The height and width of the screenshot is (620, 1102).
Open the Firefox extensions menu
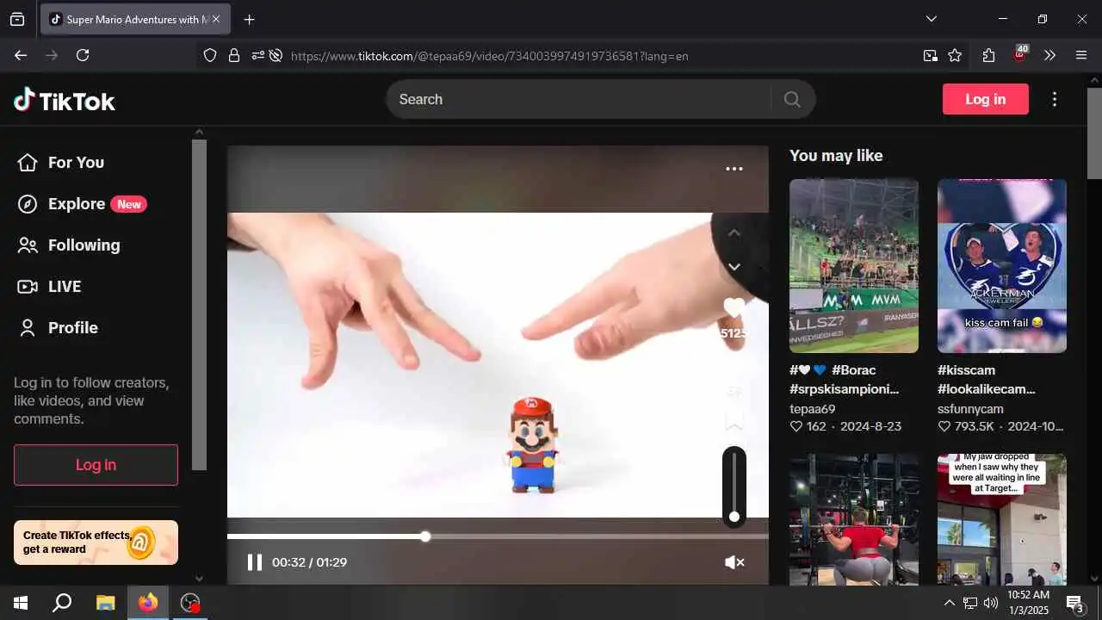pos(988,55)
